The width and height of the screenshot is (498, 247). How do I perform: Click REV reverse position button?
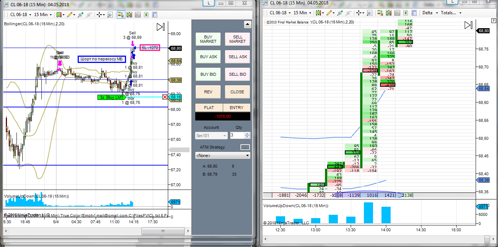(x=208, y=92)
